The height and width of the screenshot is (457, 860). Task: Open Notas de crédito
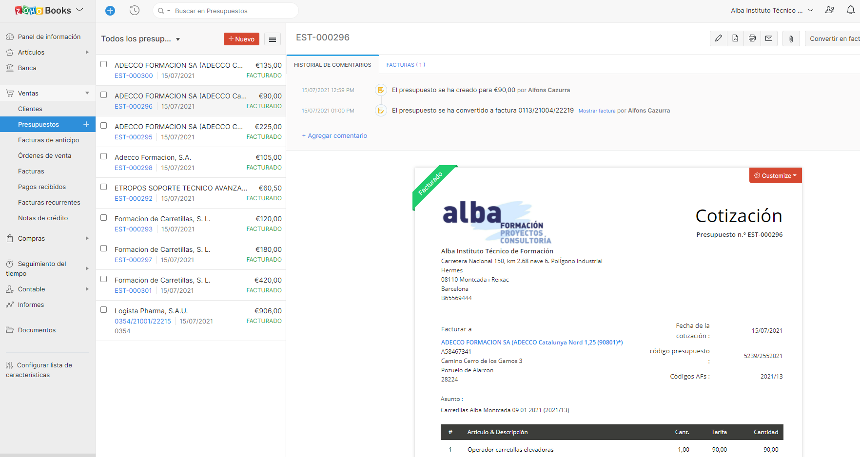[x=43, y=218]
